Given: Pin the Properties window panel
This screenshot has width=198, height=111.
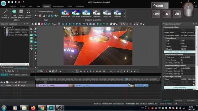Looking at the screenshot, I should (x=194, y=24).
